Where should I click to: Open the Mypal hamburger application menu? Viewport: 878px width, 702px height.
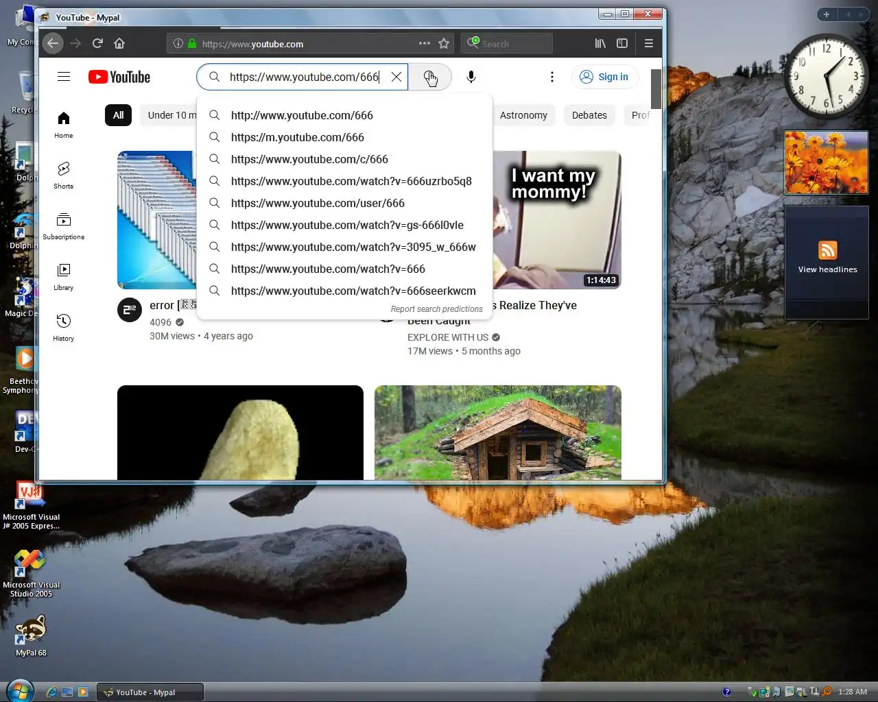tap(649, 43)
